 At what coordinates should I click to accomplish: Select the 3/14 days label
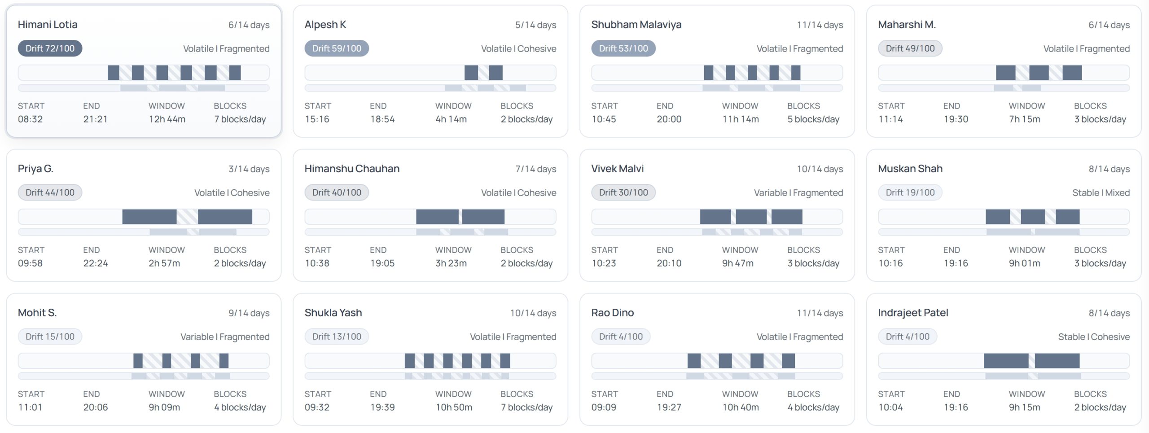tap(249, 169)
